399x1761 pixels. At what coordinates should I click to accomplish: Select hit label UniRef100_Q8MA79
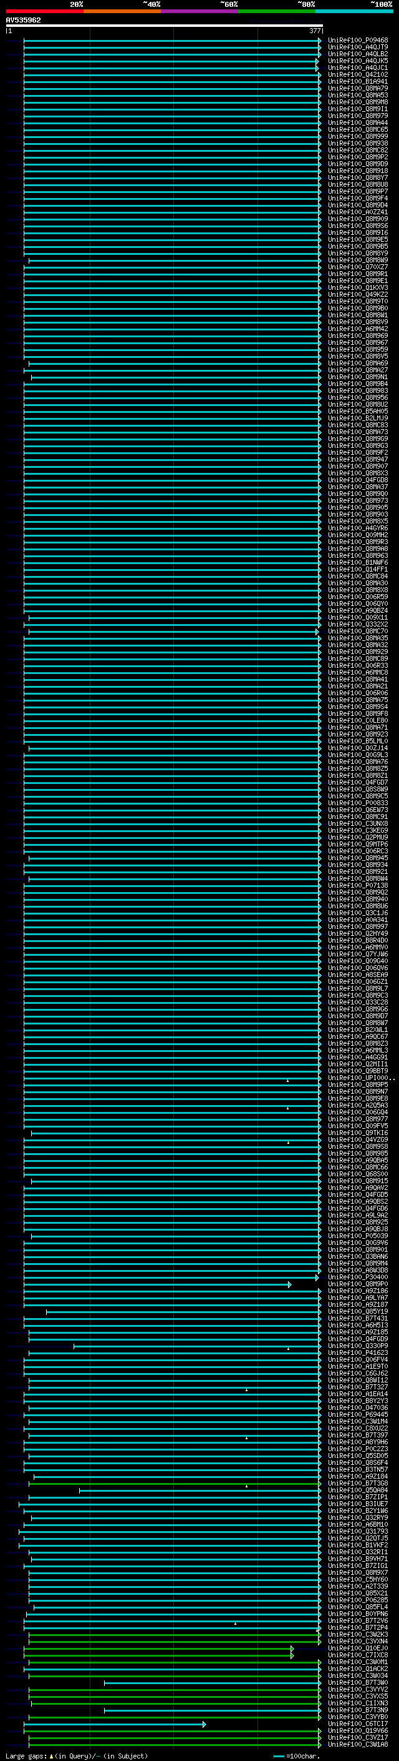coord(358,88)
